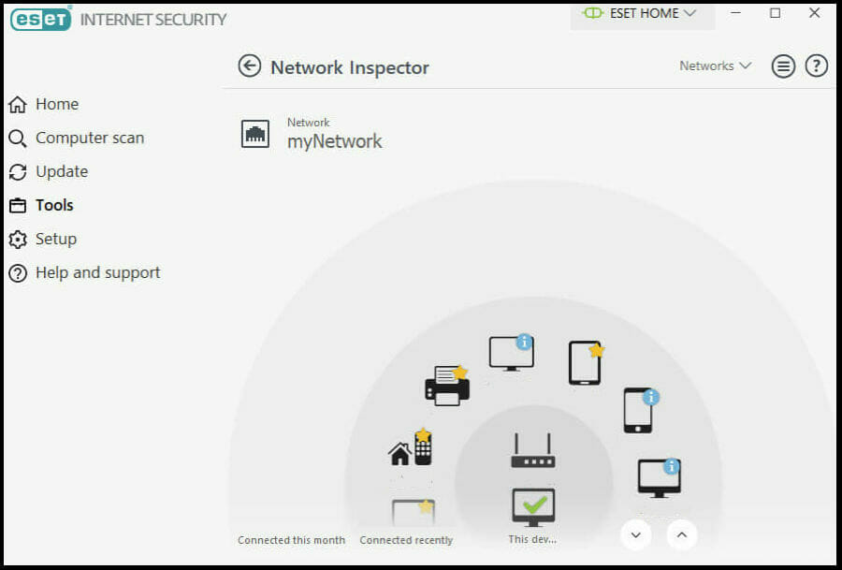Select the router device icon
Image resolution: width=842 pixels, height=570 pixels.
click(532, 450)
